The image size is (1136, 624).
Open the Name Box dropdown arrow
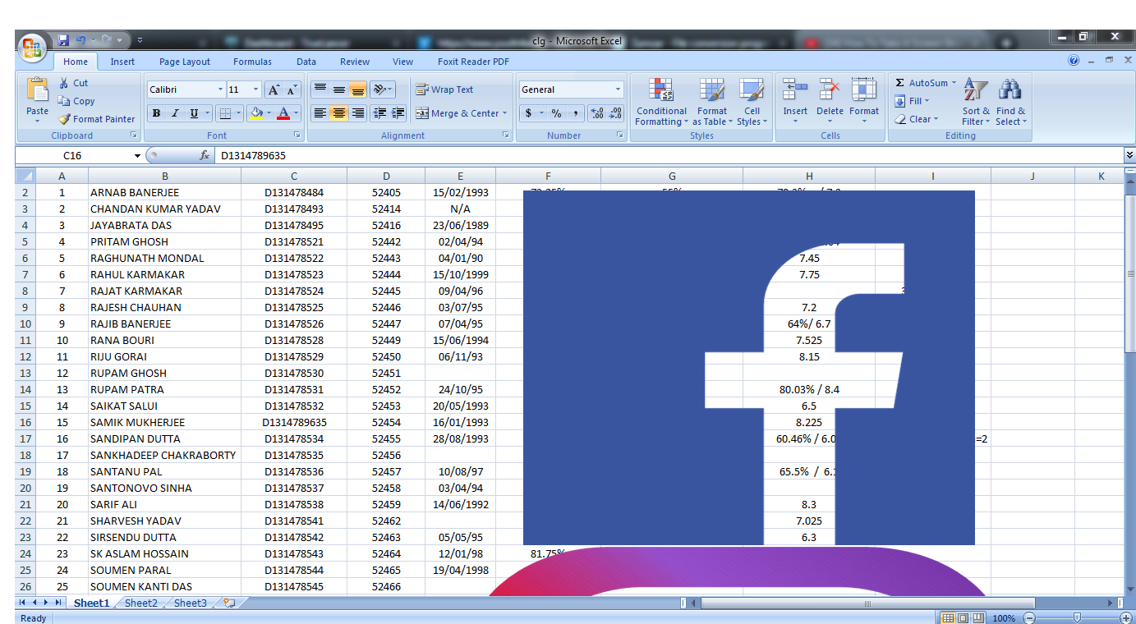tap(137, 155)
